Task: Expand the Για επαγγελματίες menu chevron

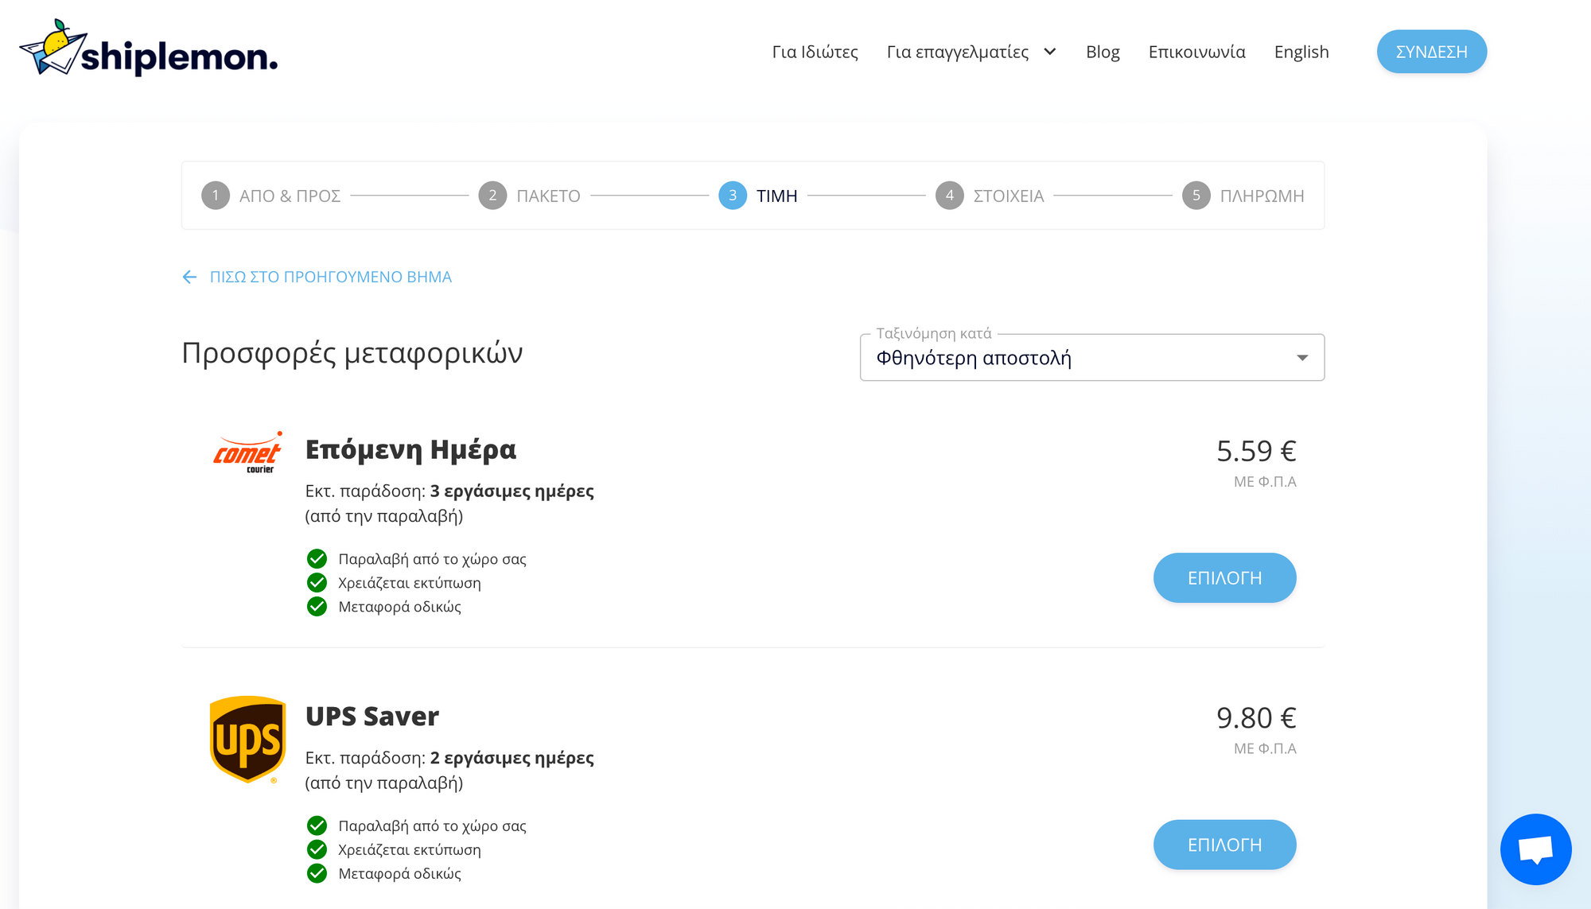Action: pyautogui.click(x=1050, y=52)
